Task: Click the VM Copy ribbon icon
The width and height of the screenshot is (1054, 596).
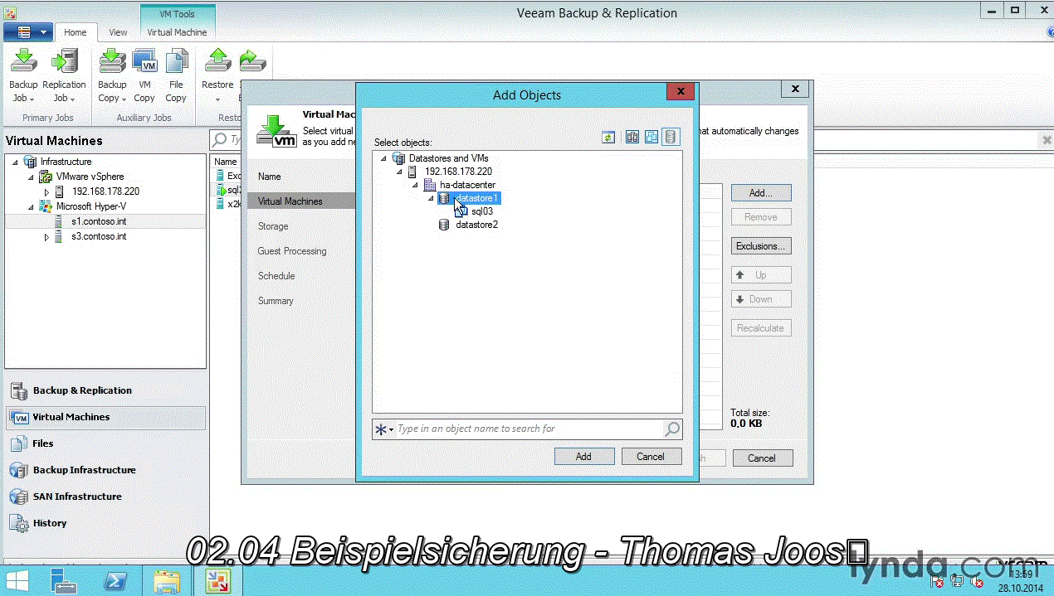Action: (x=145, y=62)
